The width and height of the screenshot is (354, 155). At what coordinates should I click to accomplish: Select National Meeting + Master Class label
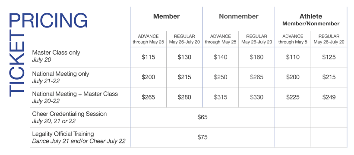click(x=75, y=97)
